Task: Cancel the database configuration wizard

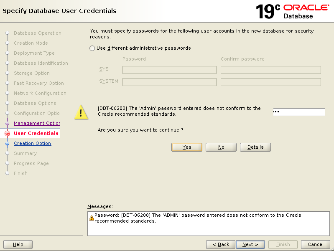Action: (x=316, y=244)
